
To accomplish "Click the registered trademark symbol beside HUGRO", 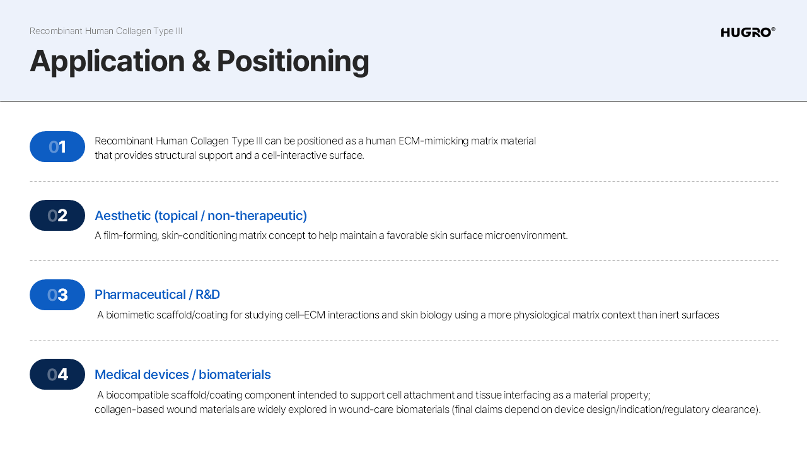I will (x=774, y=29).
